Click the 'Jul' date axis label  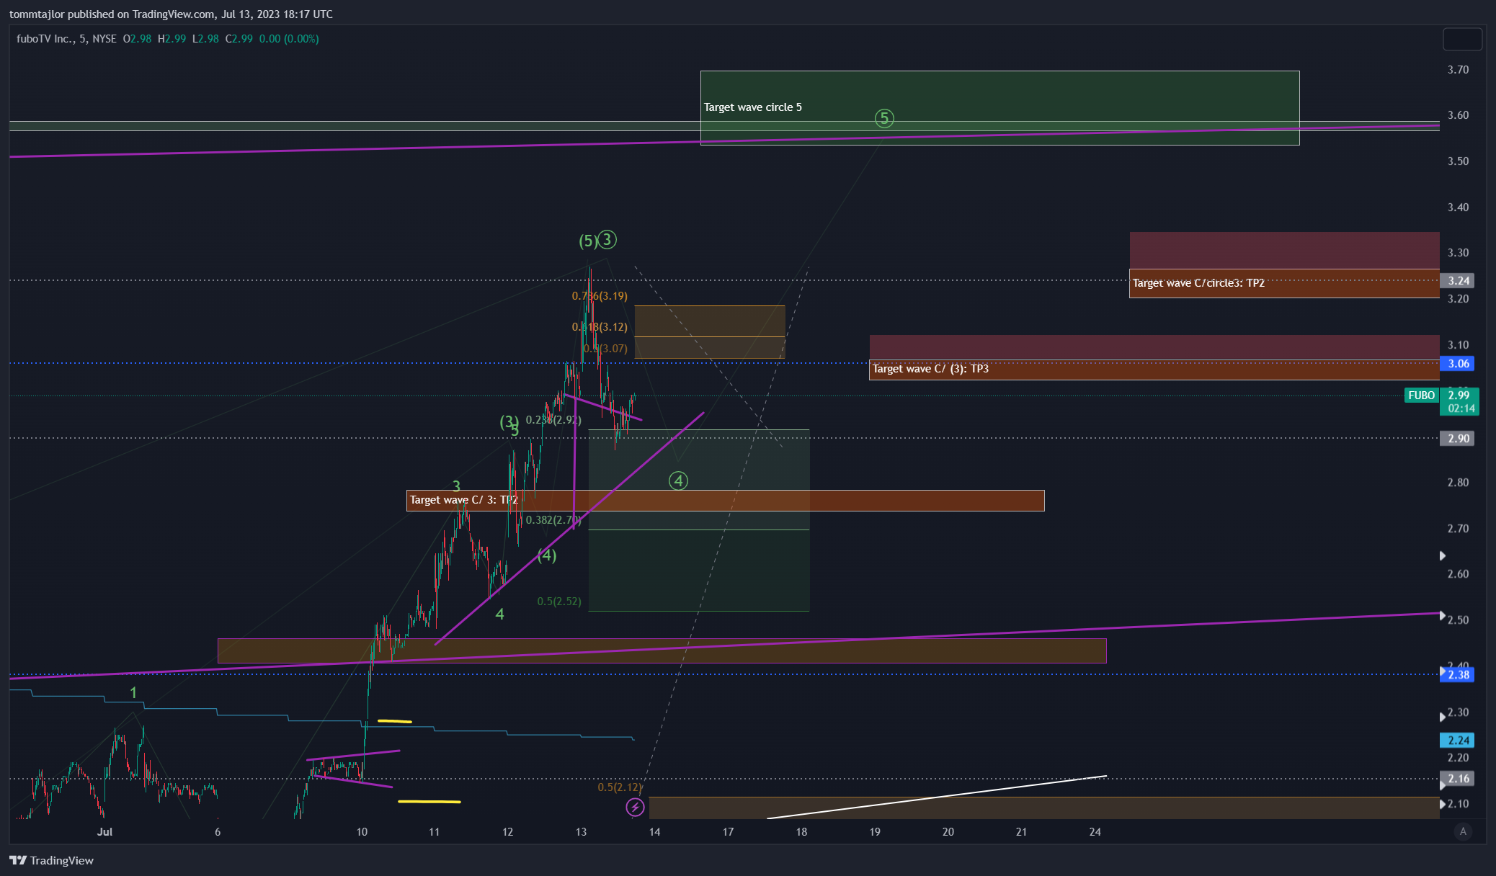point(105,832)
